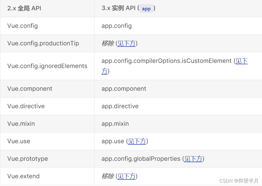Image resolution: width=262 pixels, height=186 pixels.
Task: Select the app.mixin cell
Action: click(115, 124)
